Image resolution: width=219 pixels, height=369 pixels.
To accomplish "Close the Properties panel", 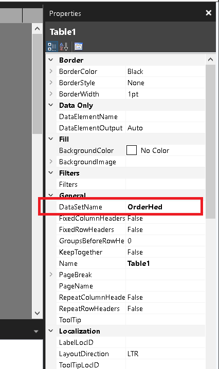I will pos(208,13).
